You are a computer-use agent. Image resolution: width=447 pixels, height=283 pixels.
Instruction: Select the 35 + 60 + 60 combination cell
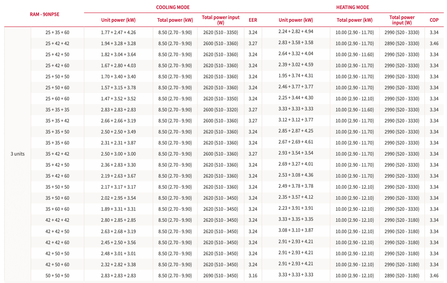click(x=57, y=209)
